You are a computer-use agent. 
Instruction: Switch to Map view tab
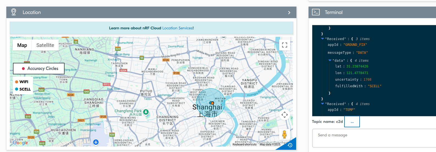[x=22, y=45]
